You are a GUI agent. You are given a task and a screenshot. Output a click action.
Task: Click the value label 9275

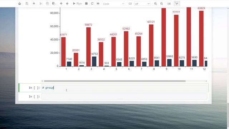[182, 58]
